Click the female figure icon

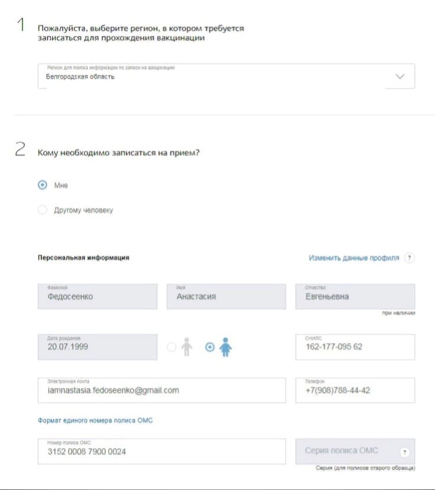pyautogui.click(x=225, y=347)
